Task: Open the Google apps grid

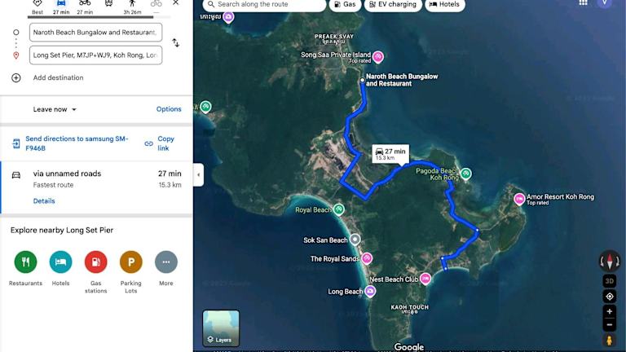Action: (583, 3)
